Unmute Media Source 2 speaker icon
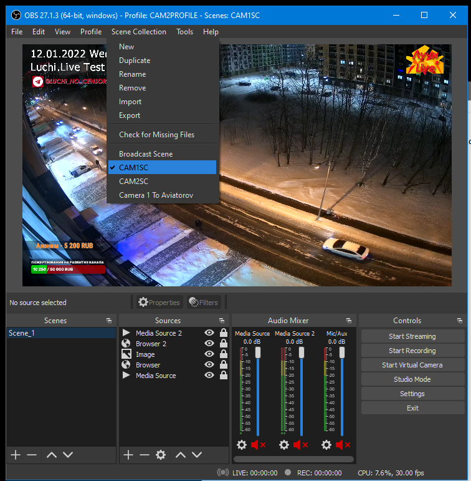The height and width of the screenshot is (481, 471). point(300,445)
